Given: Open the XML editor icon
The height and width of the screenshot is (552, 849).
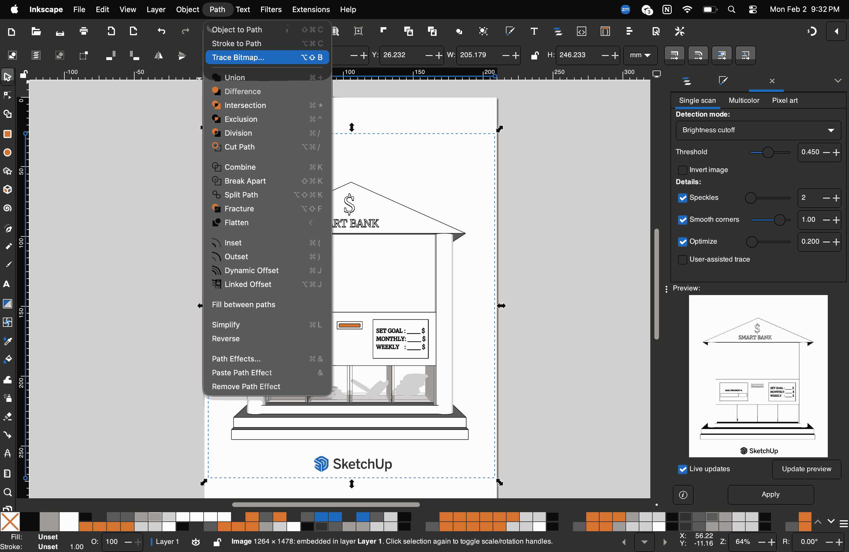Looking at the screenshot, I should click(x=582, y=31).
